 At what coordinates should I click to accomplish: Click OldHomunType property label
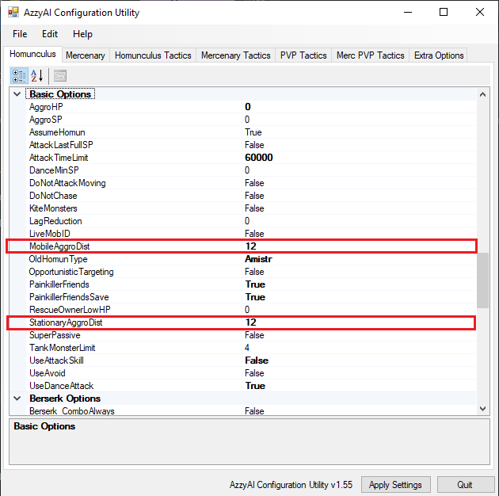(x=58, y=259)
